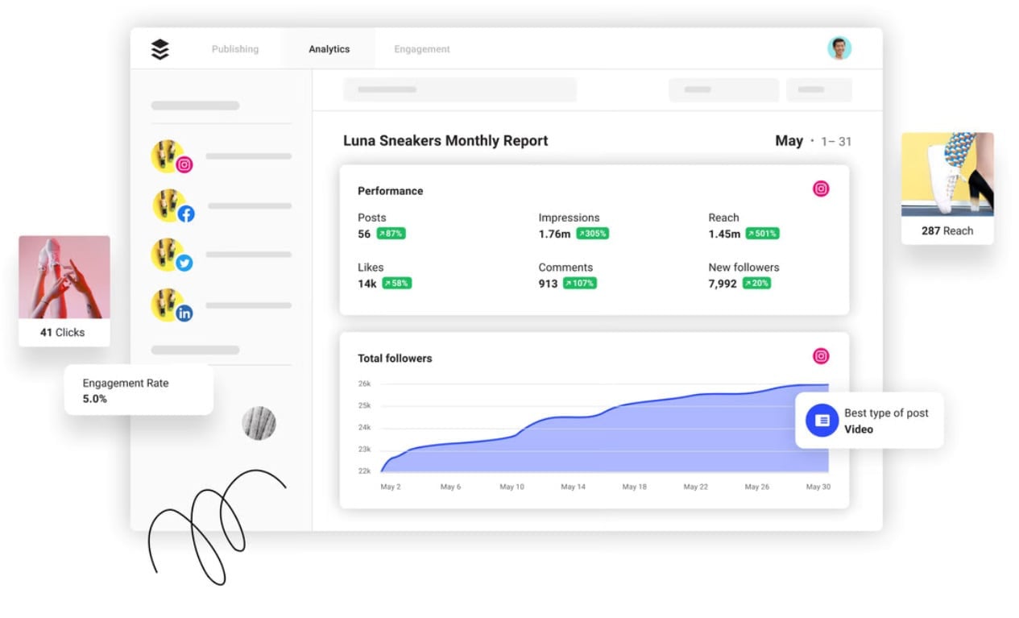Click the 1.76m Impressions value

554,234
